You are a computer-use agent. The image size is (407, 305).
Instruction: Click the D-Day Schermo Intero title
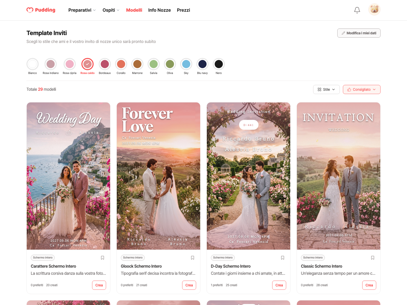pyautogui.click(x=231, y=266)
